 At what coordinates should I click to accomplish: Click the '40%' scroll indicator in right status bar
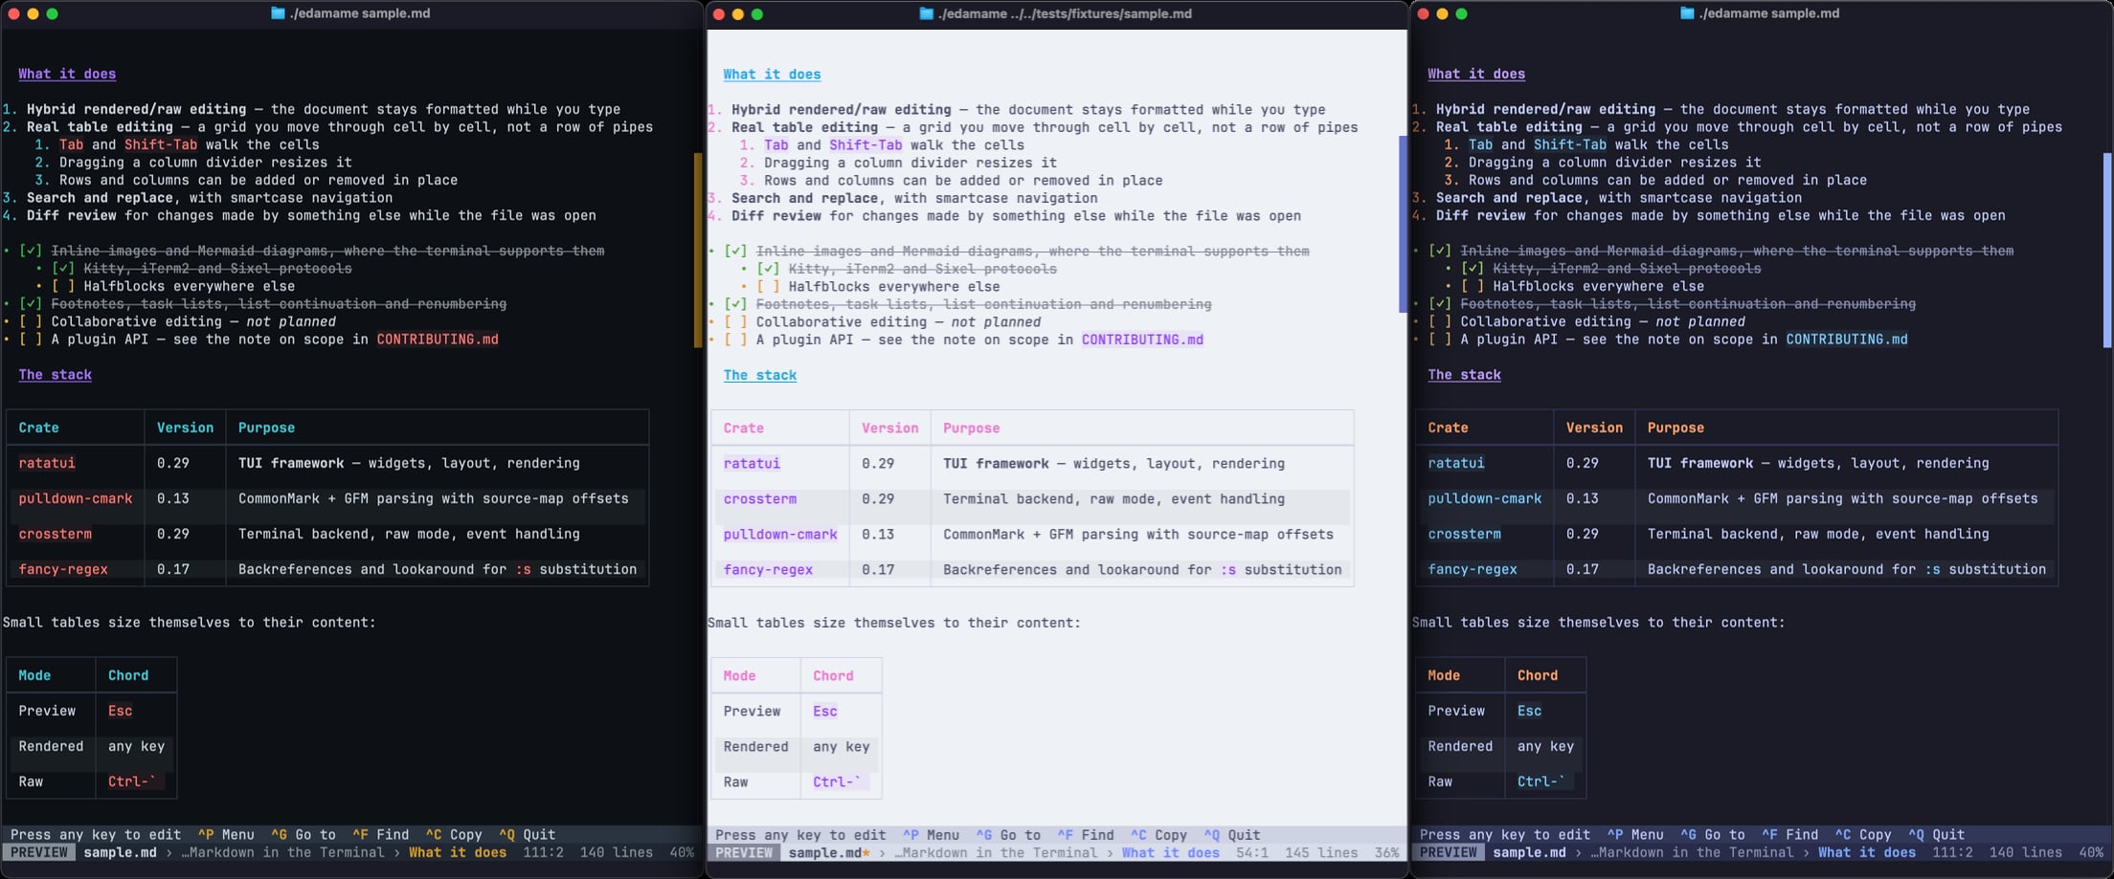tap(2091, 852)
